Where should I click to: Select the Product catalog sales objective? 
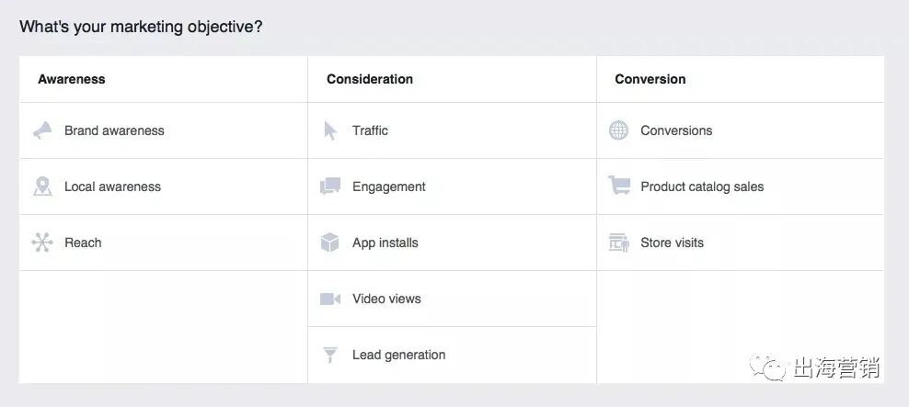pos(702,187)
